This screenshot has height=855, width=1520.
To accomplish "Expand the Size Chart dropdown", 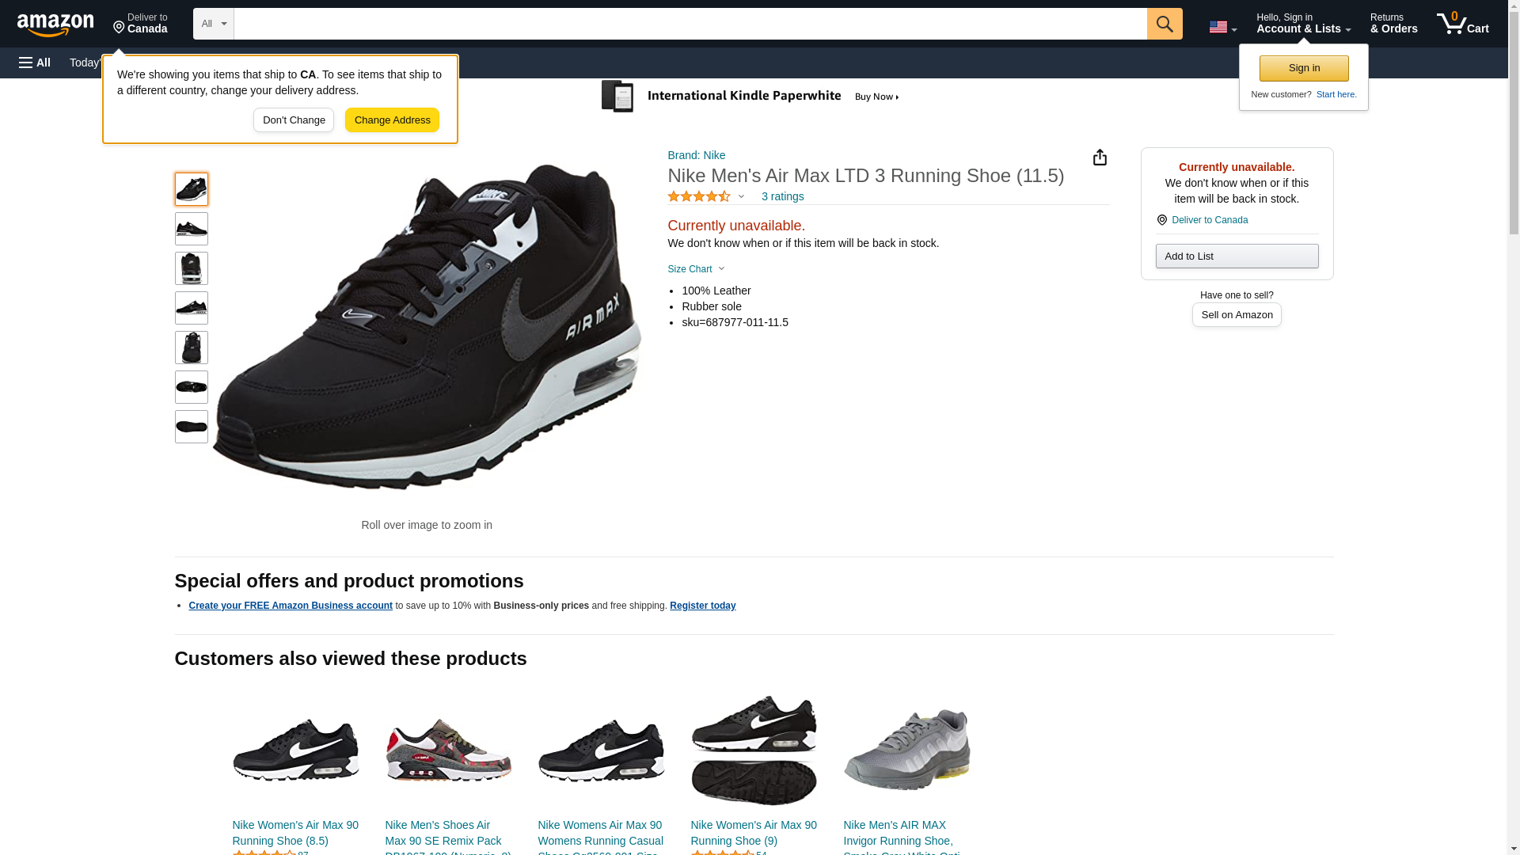I will [696, 269].
